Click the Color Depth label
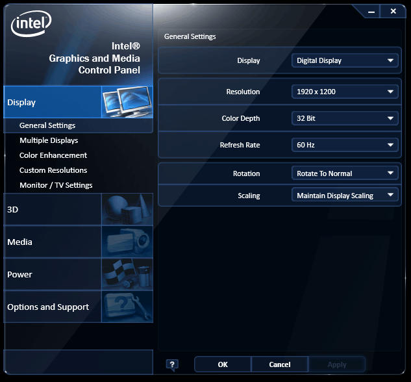The height and width of the screenshot is (382, 411). [x=241, y=118]
